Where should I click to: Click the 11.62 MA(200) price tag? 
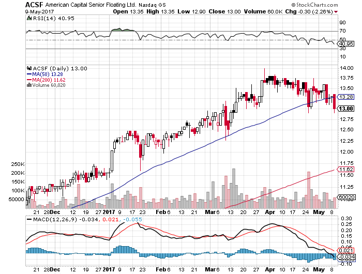click(345, 169)
